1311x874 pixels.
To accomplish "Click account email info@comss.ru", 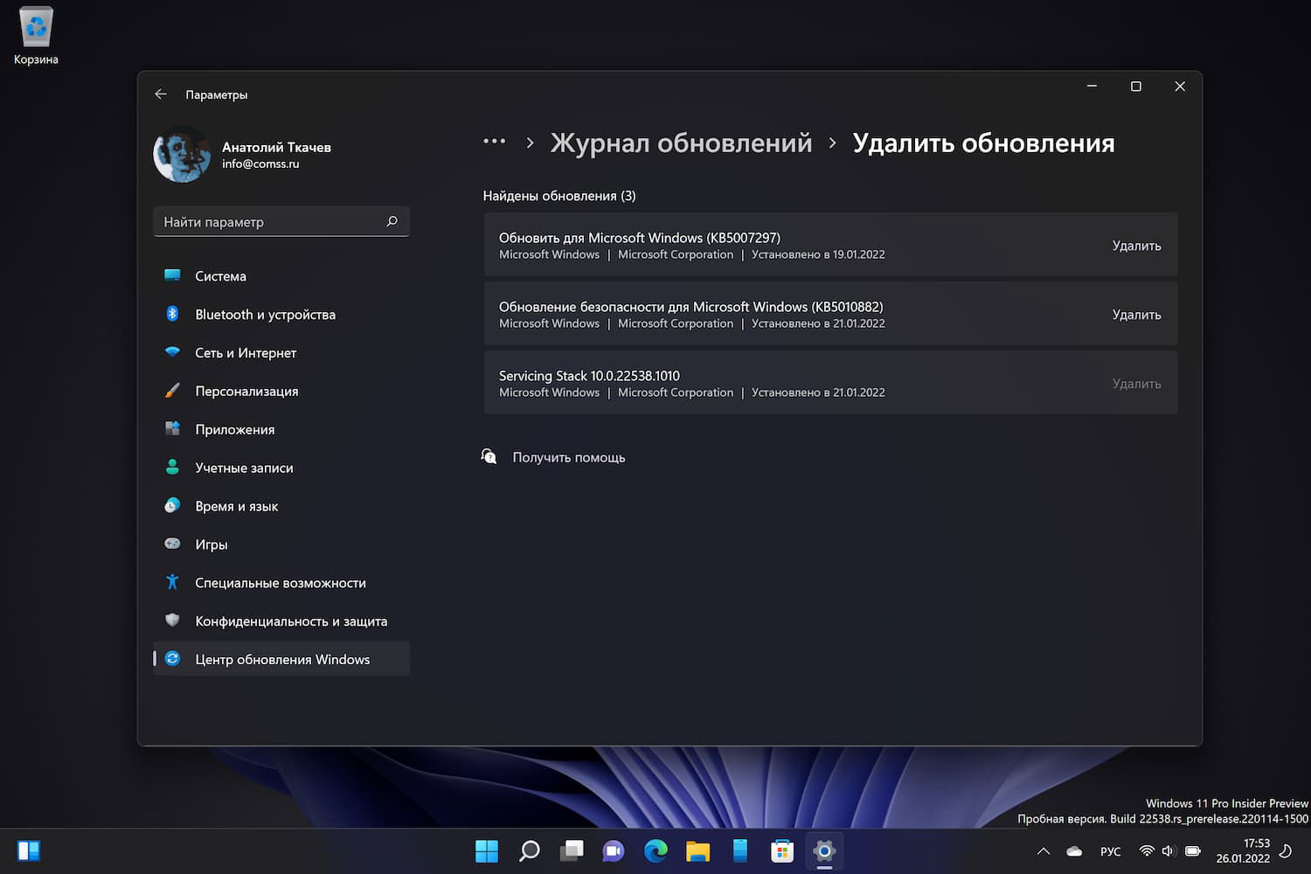I will [260, 163].
